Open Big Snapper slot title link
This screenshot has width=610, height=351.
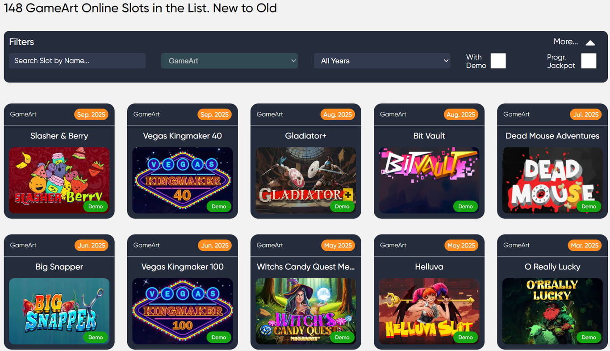(59, 267)
